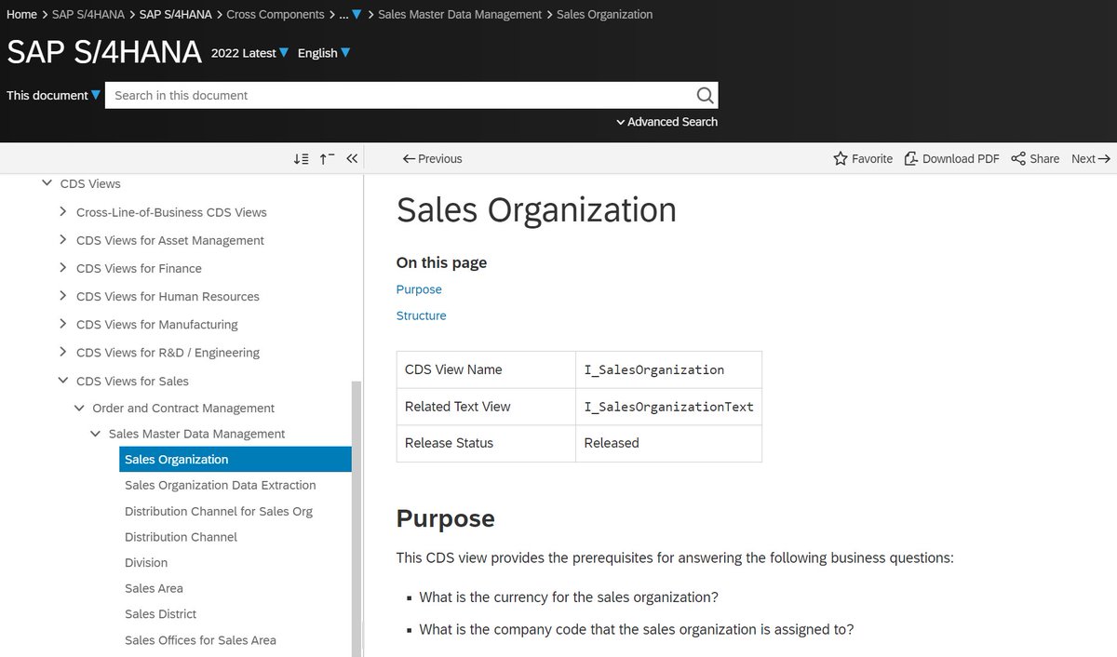Hide the table of contents panel

(352, 159)
